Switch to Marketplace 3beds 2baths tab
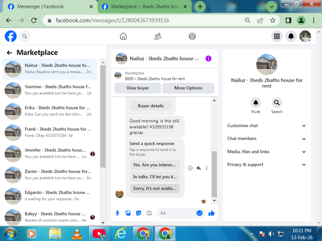This screenshot has width=322, height=241. [145, 6]
